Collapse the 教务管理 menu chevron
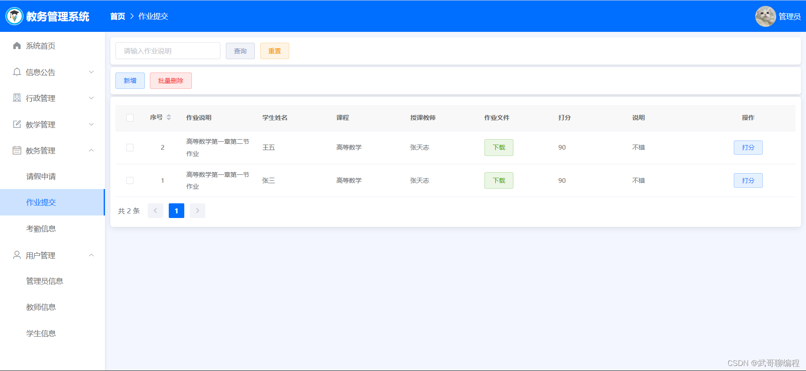This screenshot has width=806, height=371. click(x=91, y=150)
